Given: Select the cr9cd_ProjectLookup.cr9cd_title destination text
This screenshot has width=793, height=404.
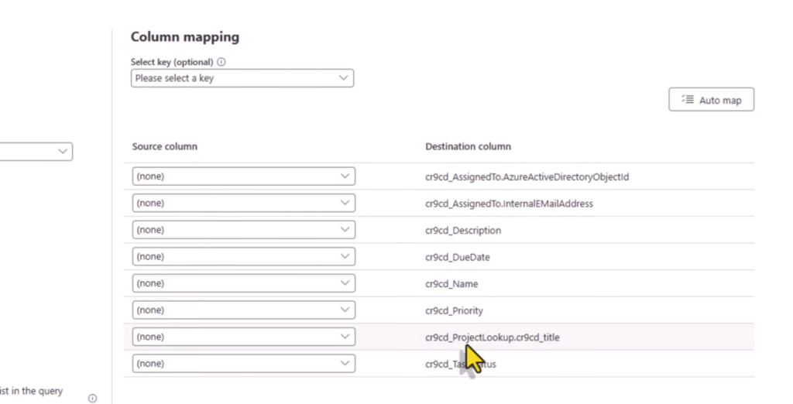Looking at the screenshot, I should (493, 337).
